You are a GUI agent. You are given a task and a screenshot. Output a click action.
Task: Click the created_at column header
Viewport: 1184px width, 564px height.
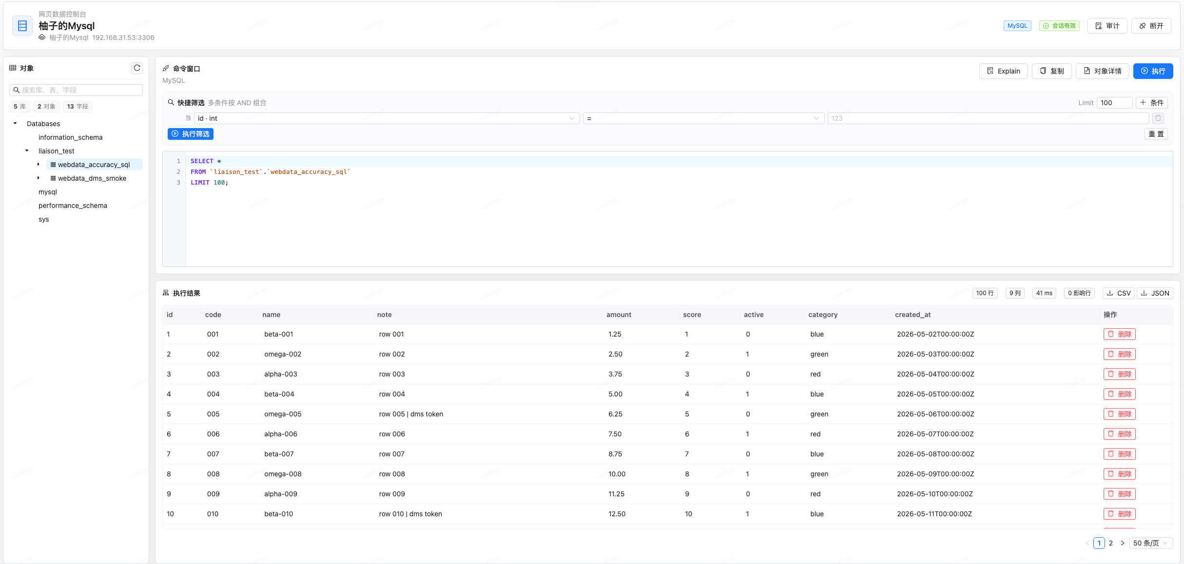pyautogui.click(x=912, y=315)
